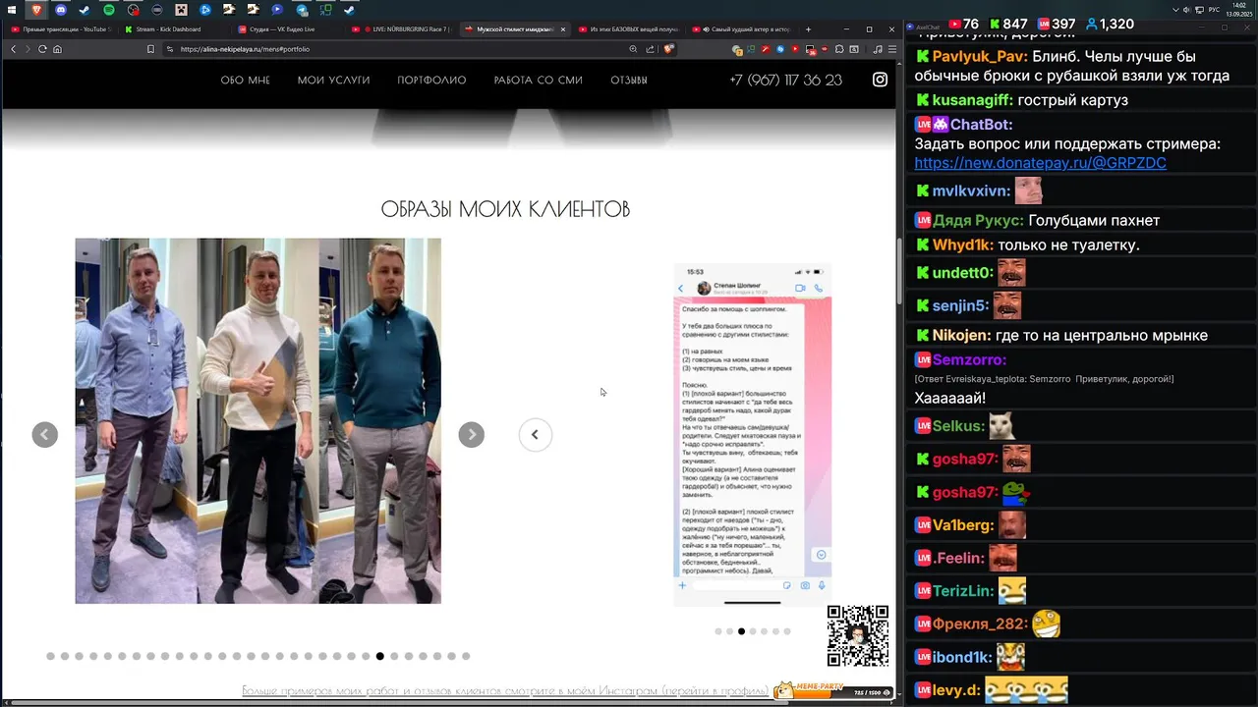This screenshot has height=707, width=1258.
Task: Open Spotify from the taskbar
Action: 109,10
